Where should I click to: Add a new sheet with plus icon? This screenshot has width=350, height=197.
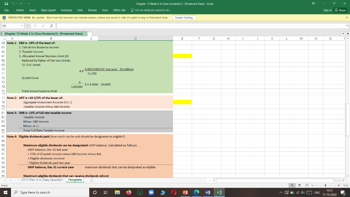click(92, 180)
